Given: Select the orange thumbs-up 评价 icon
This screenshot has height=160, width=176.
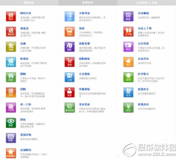Looking at the screenshot, I should [128, 62].
